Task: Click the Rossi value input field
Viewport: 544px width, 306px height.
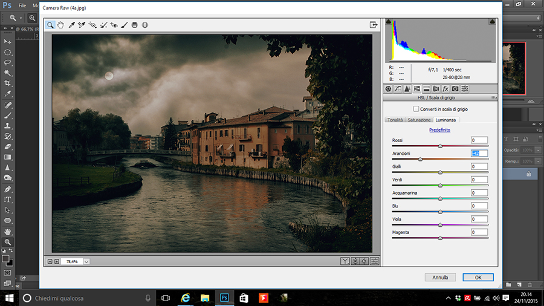Action: (x=479, y=140)
